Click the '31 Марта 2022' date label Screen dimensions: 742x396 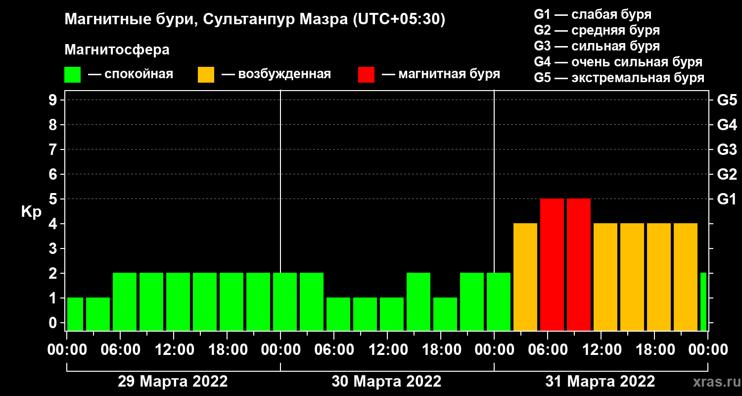(600, 382)
